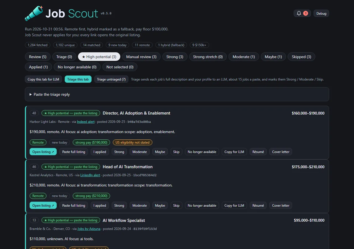Select the Not selected (0) tab

pyautogui.click(x=120, y=67)
